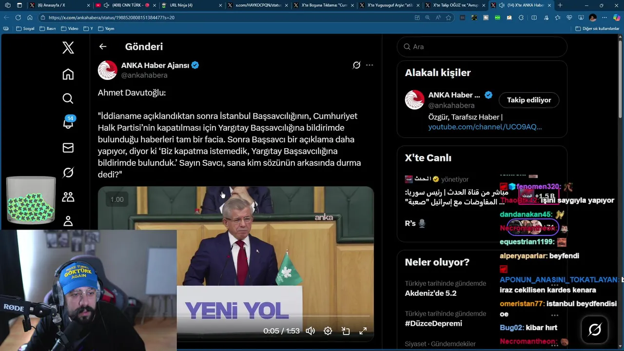
Task: Open the picture-in-picture icon on the video
Action: [346, 331]
